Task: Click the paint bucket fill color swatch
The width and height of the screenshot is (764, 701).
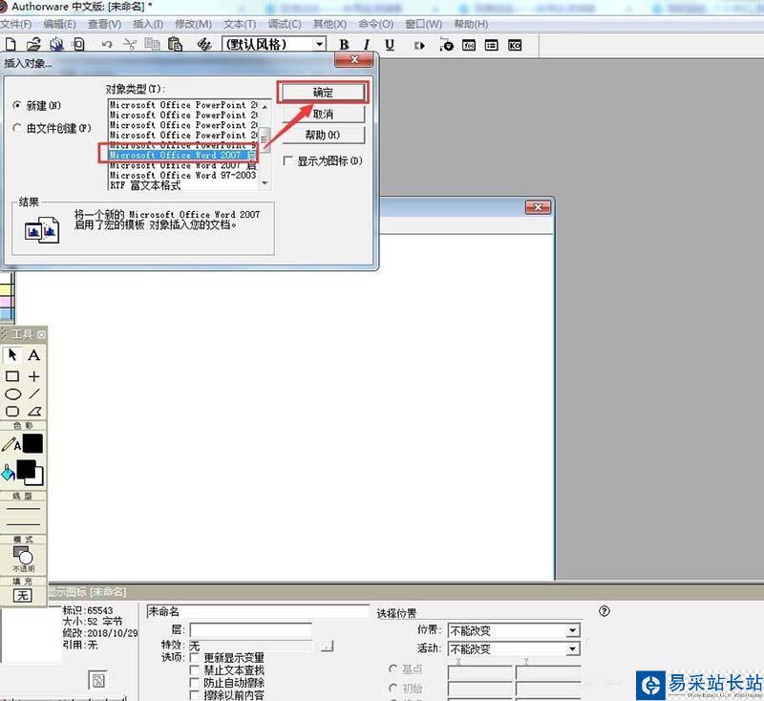Action: (x=30, y=473)
